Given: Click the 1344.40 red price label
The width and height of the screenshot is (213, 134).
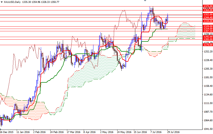Looking at the screenshot, I should [x=208, y=17].
